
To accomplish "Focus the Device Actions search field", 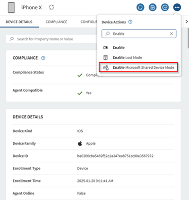I will [x=139, y=33].
